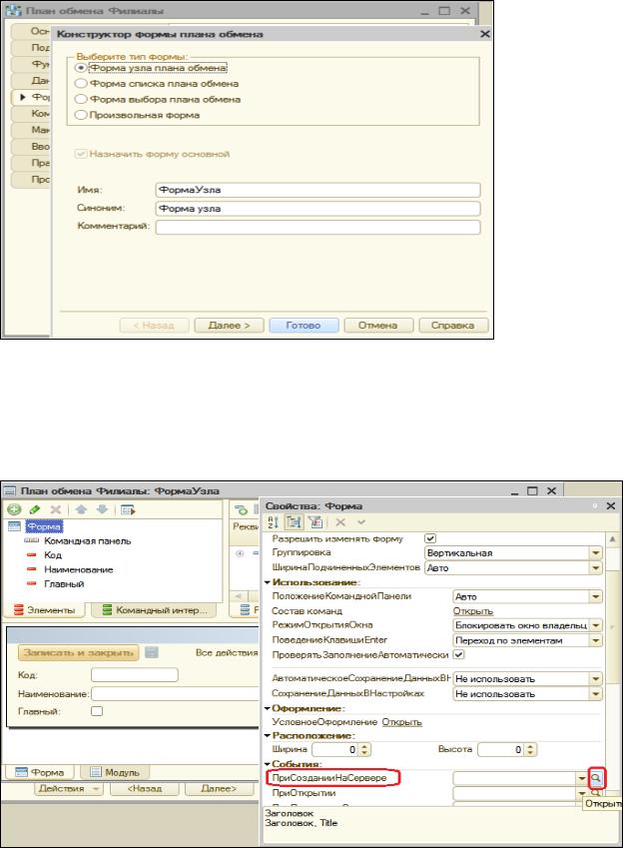This screenshot has height=848, width=623.
Task: Collapse the 'Использование' section
Action: pos(268,582)
